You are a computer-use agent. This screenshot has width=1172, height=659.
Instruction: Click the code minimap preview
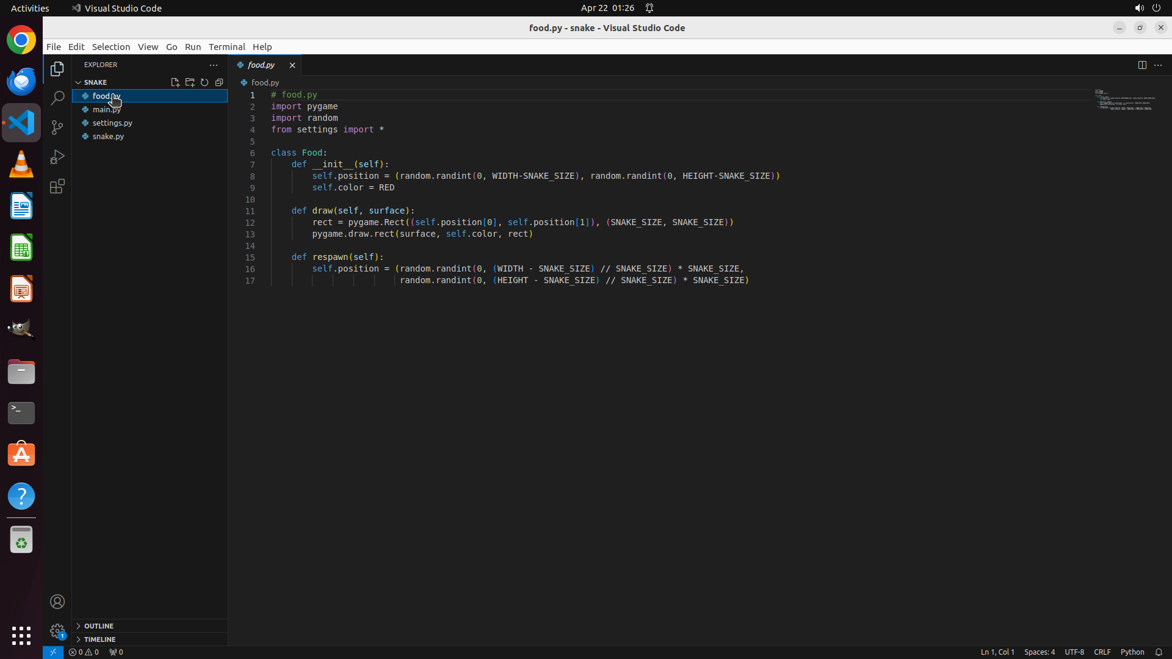pyautogui.click(x=1124, y=101)
